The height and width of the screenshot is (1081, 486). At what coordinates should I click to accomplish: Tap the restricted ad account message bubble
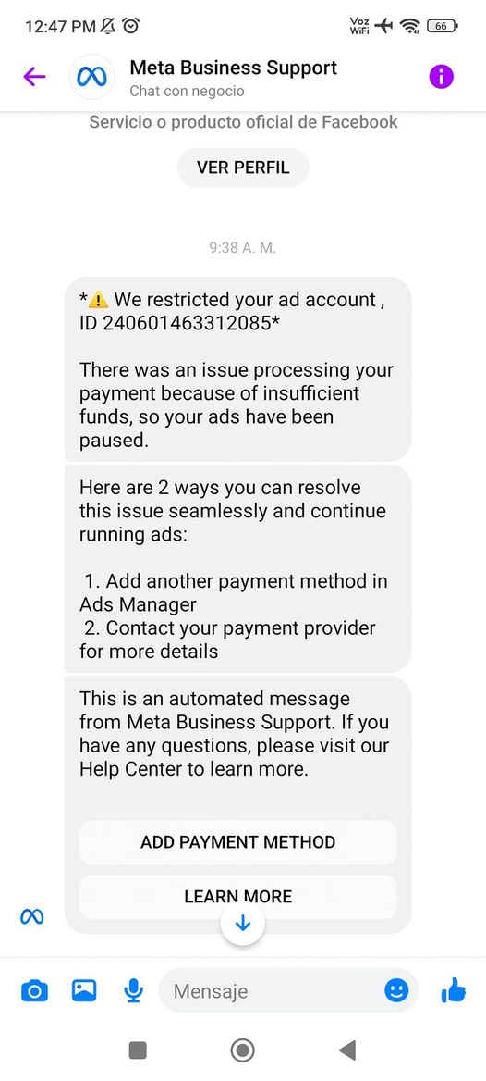pyautogui.click(x=238, y=369)
